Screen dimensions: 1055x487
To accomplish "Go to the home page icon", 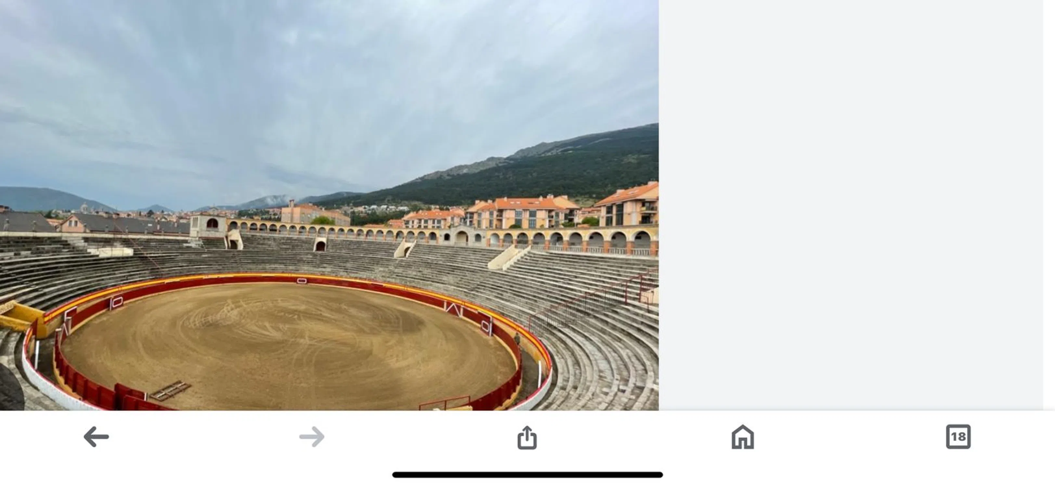I will point(742,437).
